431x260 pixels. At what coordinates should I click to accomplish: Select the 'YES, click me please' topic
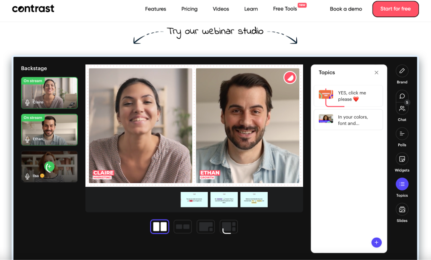[x=348, y=96]
